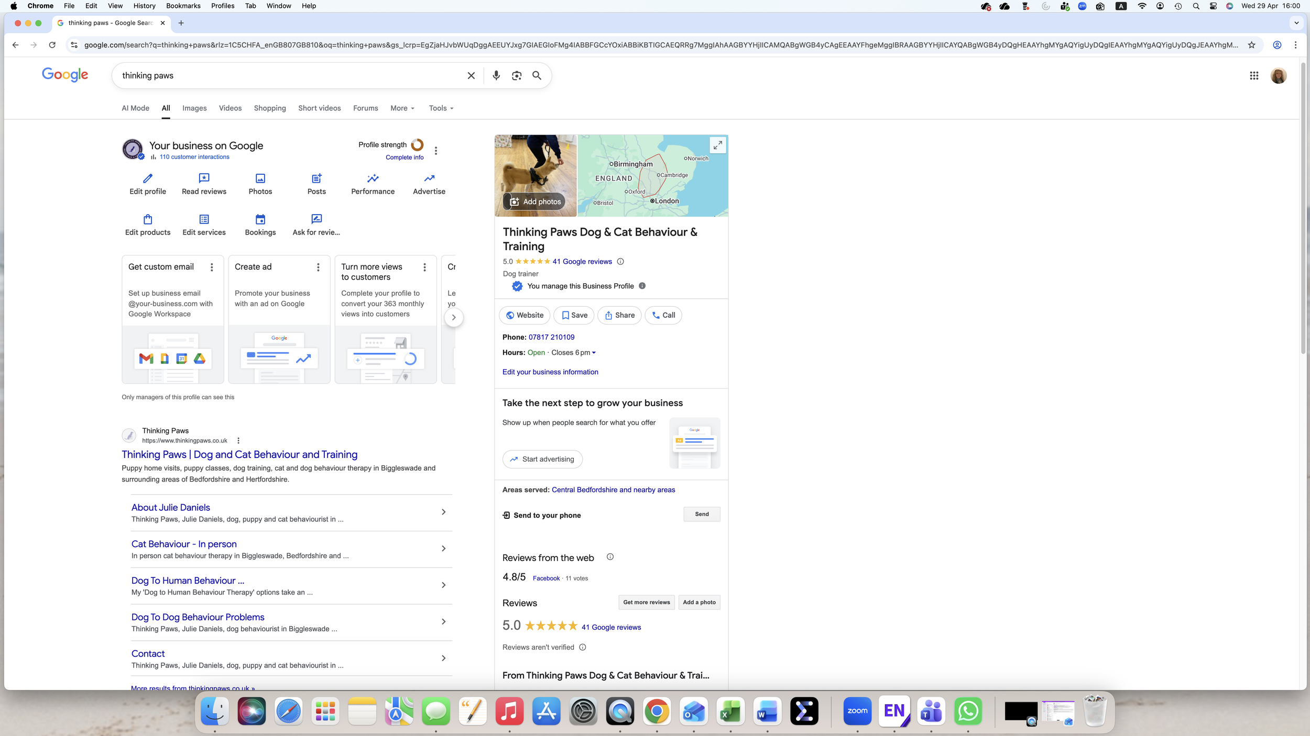The height and width of the screenshot is (736, 1310).
Task: Open Edit profile pencil icon
Action: click(148, 179)
